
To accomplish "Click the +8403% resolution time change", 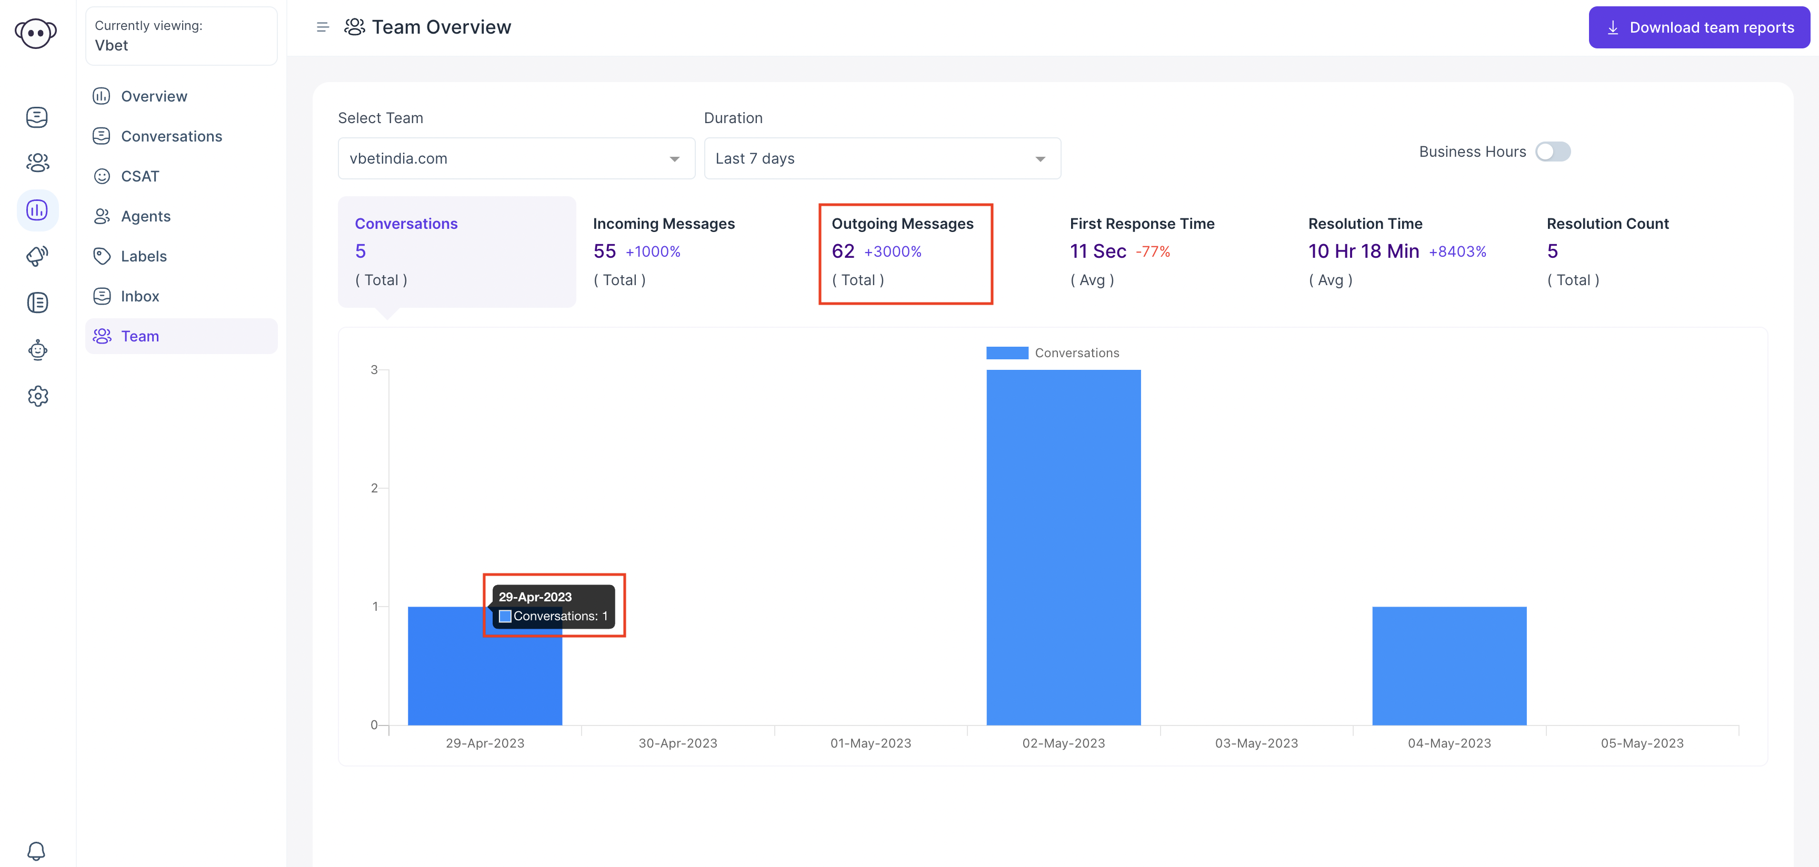I will 1457,251.
